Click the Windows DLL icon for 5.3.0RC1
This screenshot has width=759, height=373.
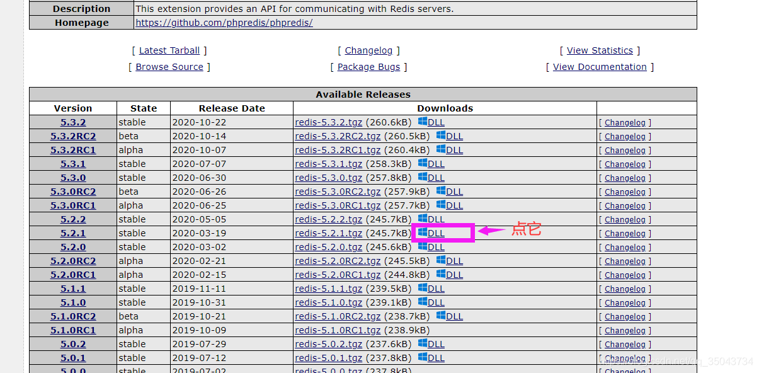click(441, 205)
